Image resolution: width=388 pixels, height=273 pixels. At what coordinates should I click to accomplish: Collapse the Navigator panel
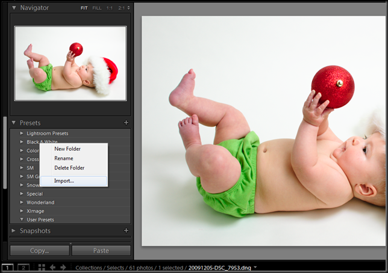coord(14,8)
